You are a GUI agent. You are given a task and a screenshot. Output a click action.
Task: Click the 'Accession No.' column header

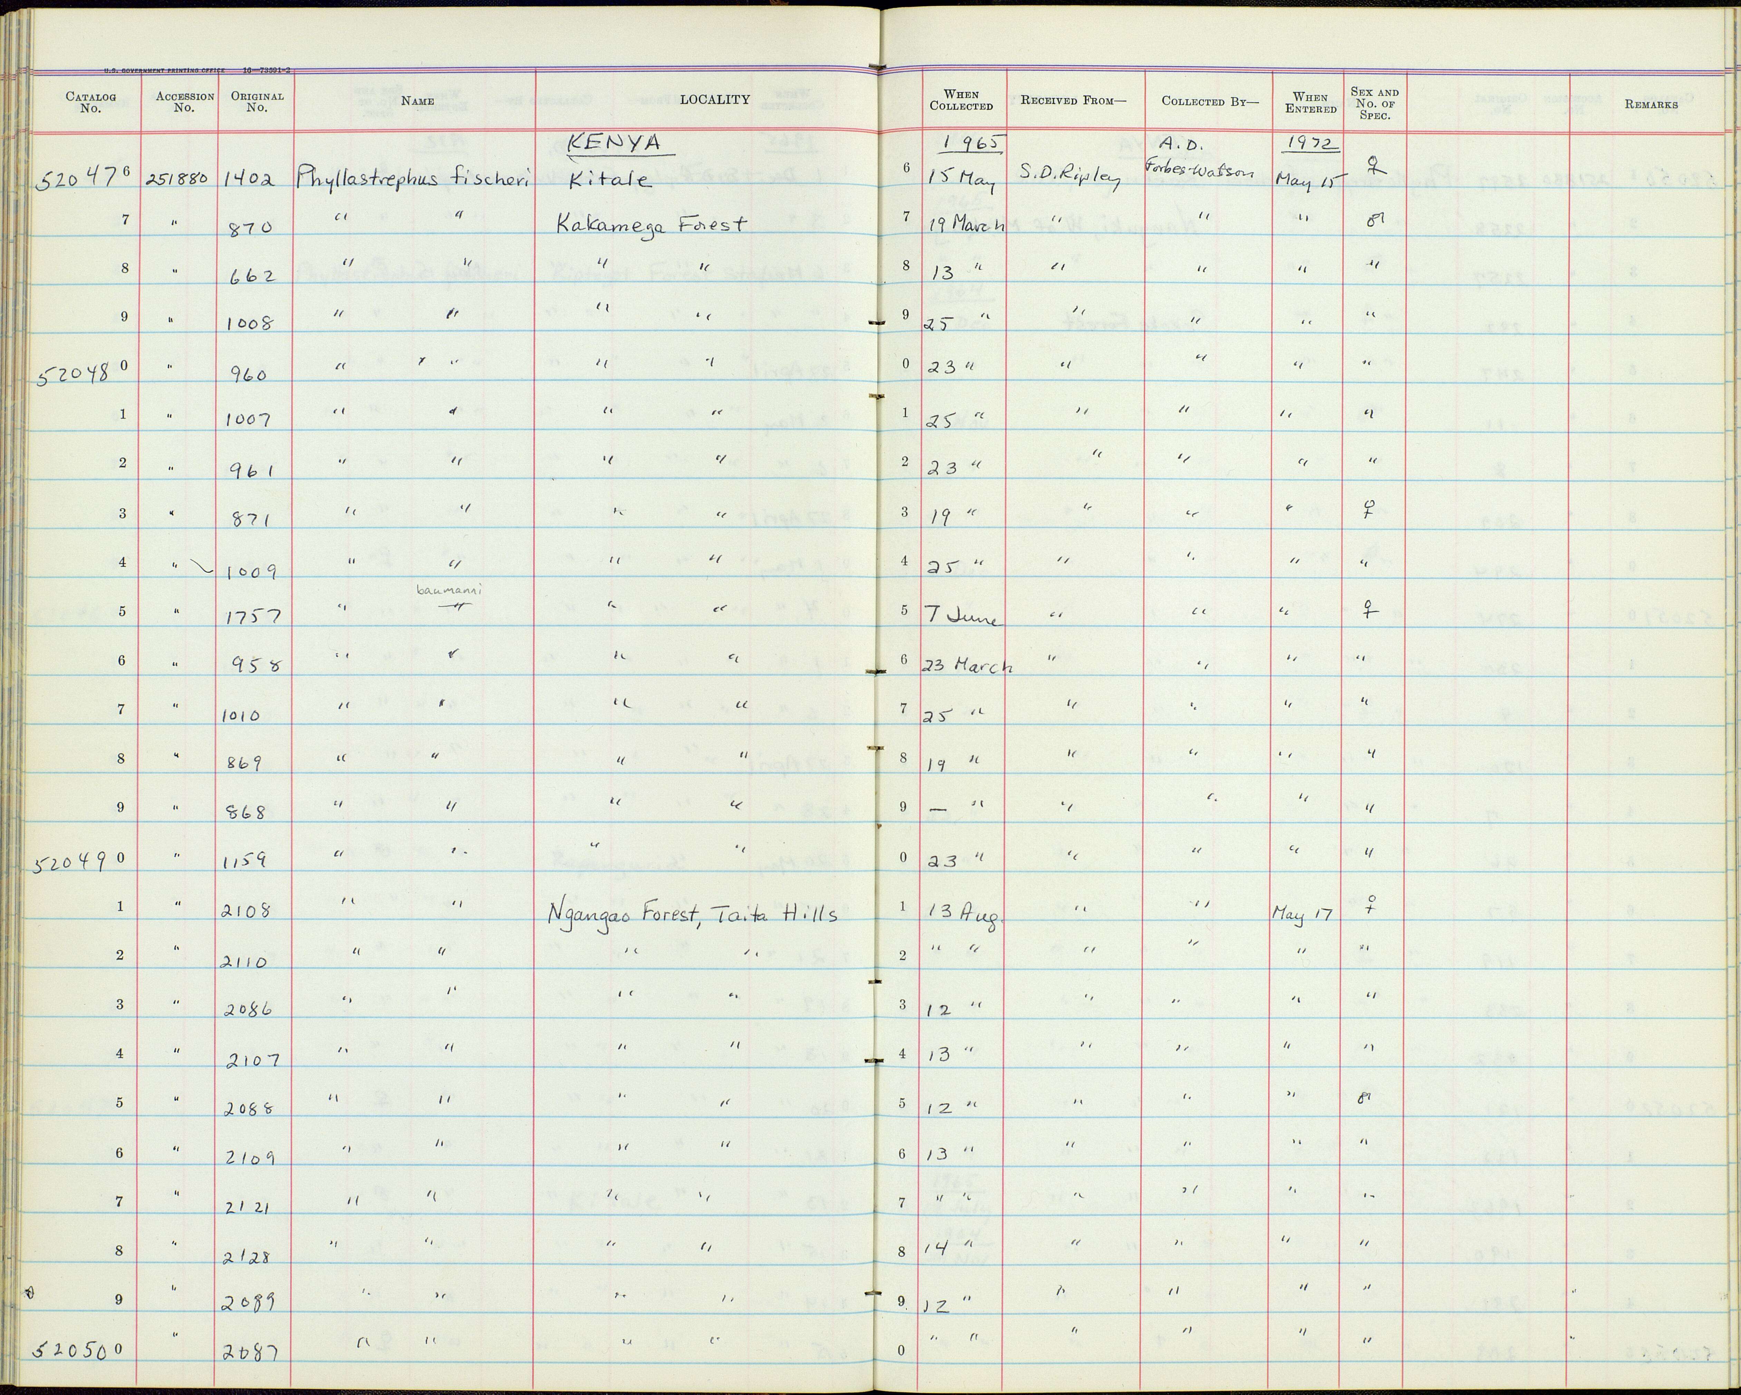coord(185,102)
